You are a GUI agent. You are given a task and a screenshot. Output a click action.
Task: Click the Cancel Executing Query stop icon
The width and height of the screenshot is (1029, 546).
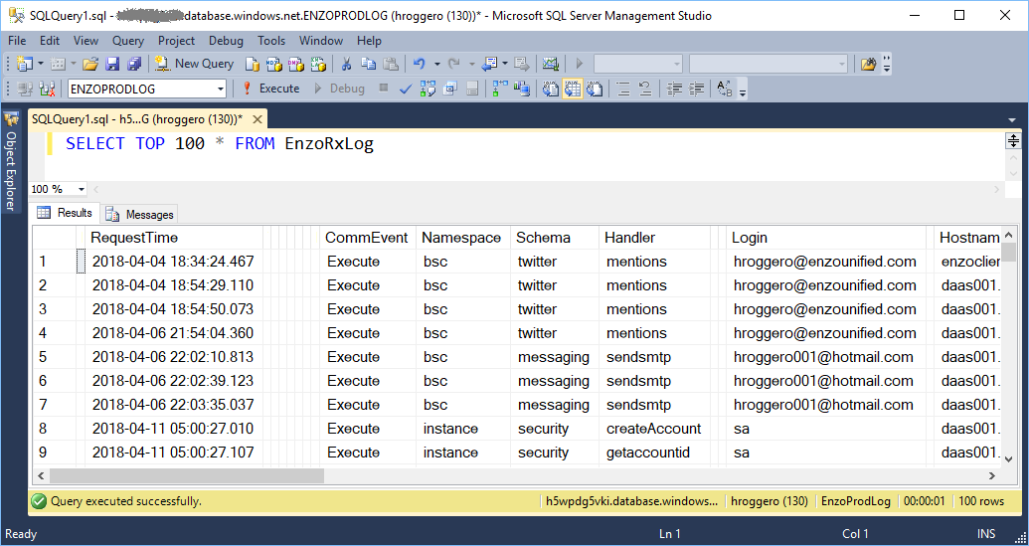click(x=384, y=88)
